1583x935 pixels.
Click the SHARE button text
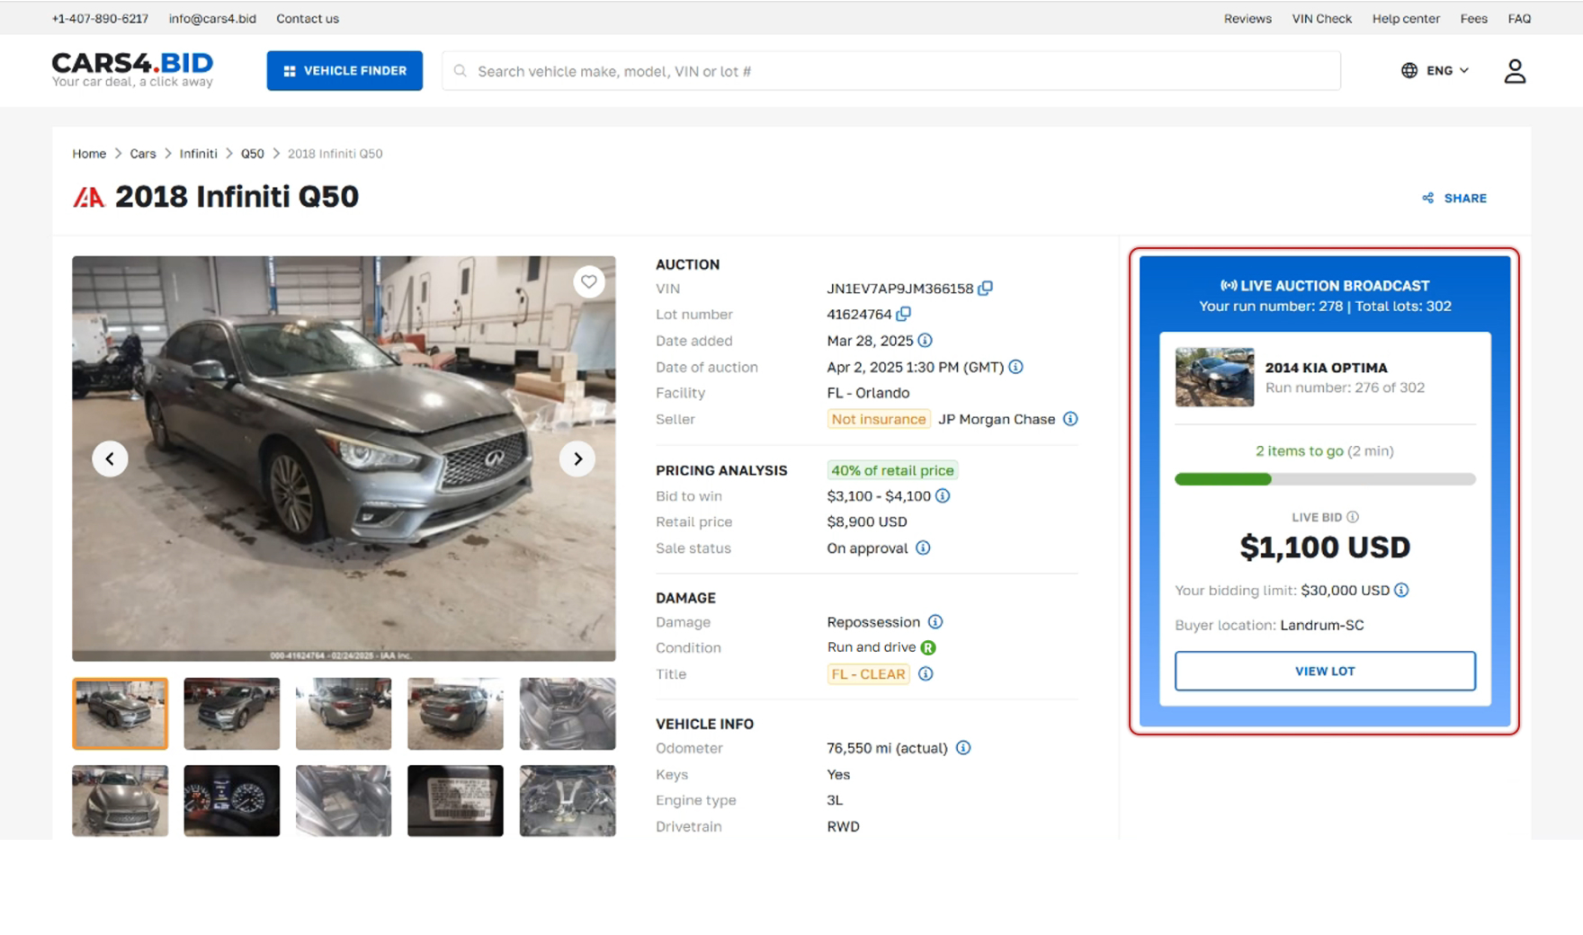click(1465, 198)
